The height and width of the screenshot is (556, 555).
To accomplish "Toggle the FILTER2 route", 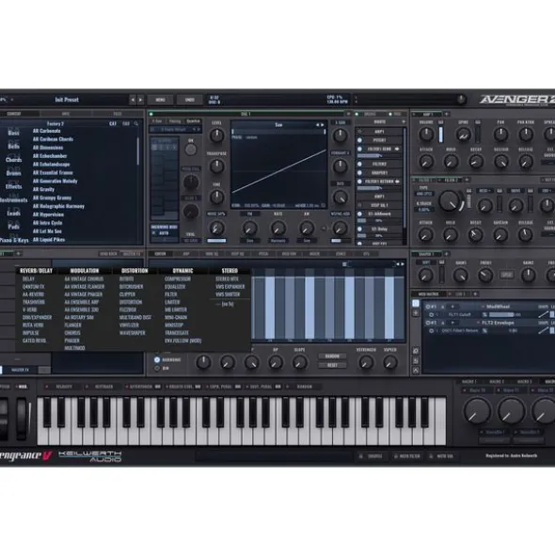I will (359, 165).
